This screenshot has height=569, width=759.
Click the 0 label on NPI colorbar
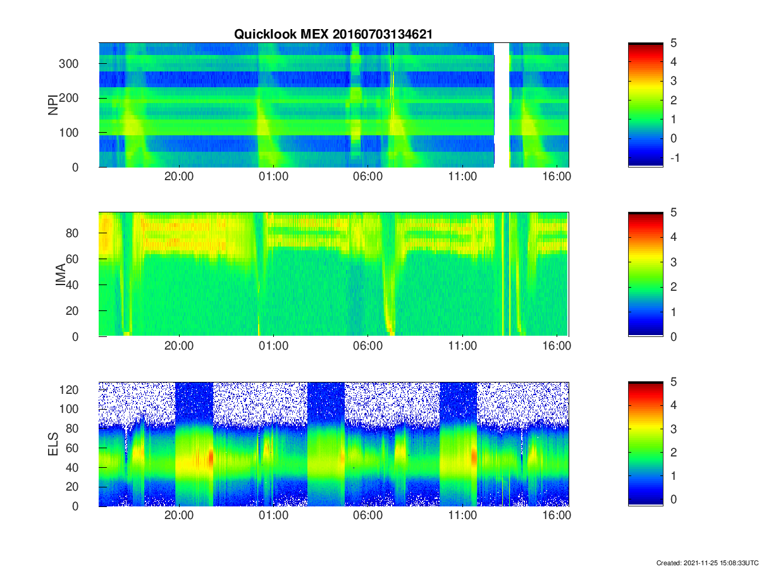tap(674, 138)
